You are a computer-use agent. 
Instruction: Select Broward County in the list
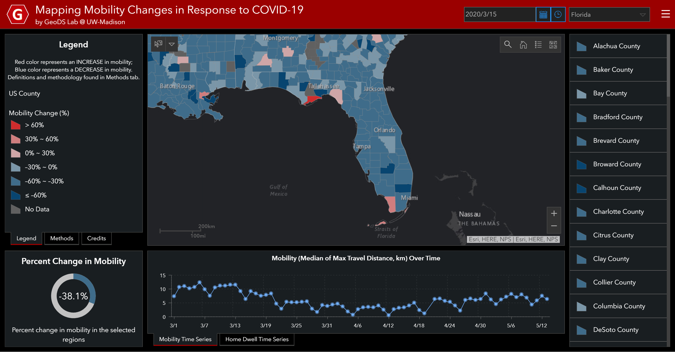[x=618, y=164]
